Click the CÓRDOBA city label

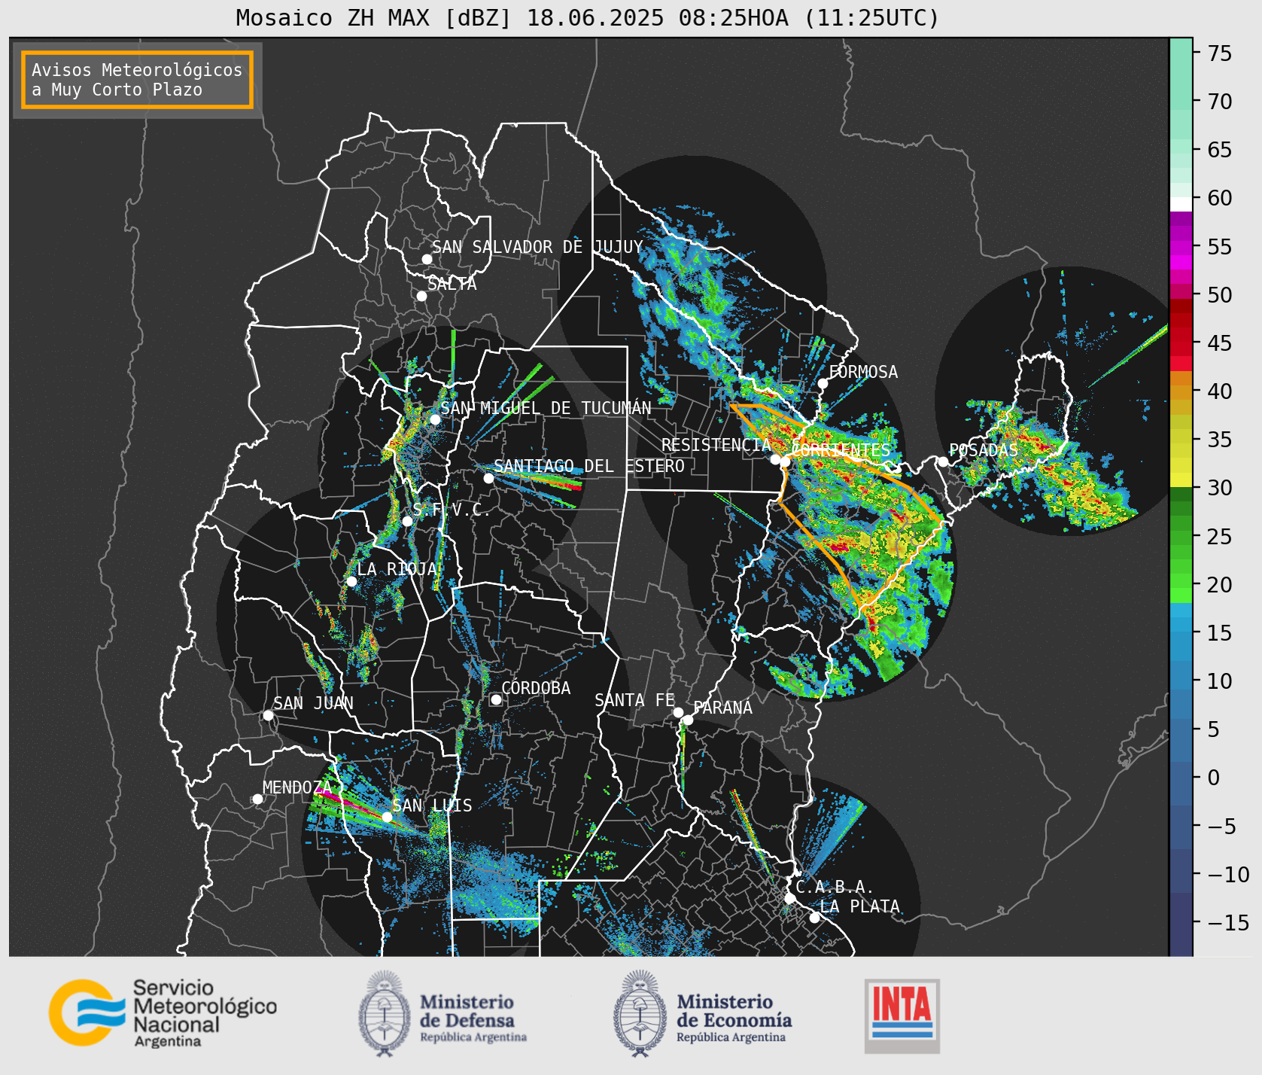click(x=536, y=688)
